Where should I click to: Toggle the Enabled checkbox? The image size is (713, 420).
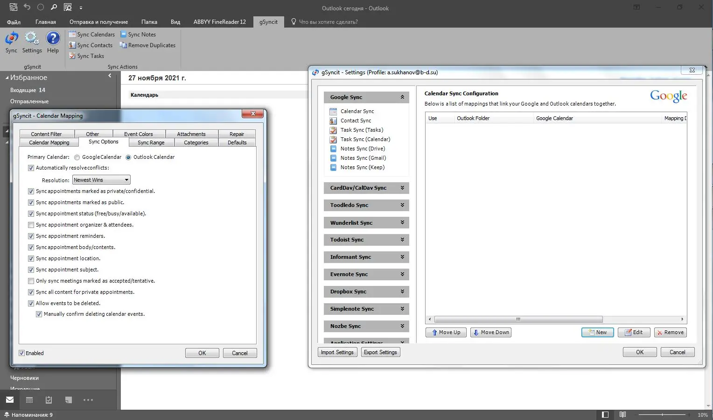click(21, 353)
